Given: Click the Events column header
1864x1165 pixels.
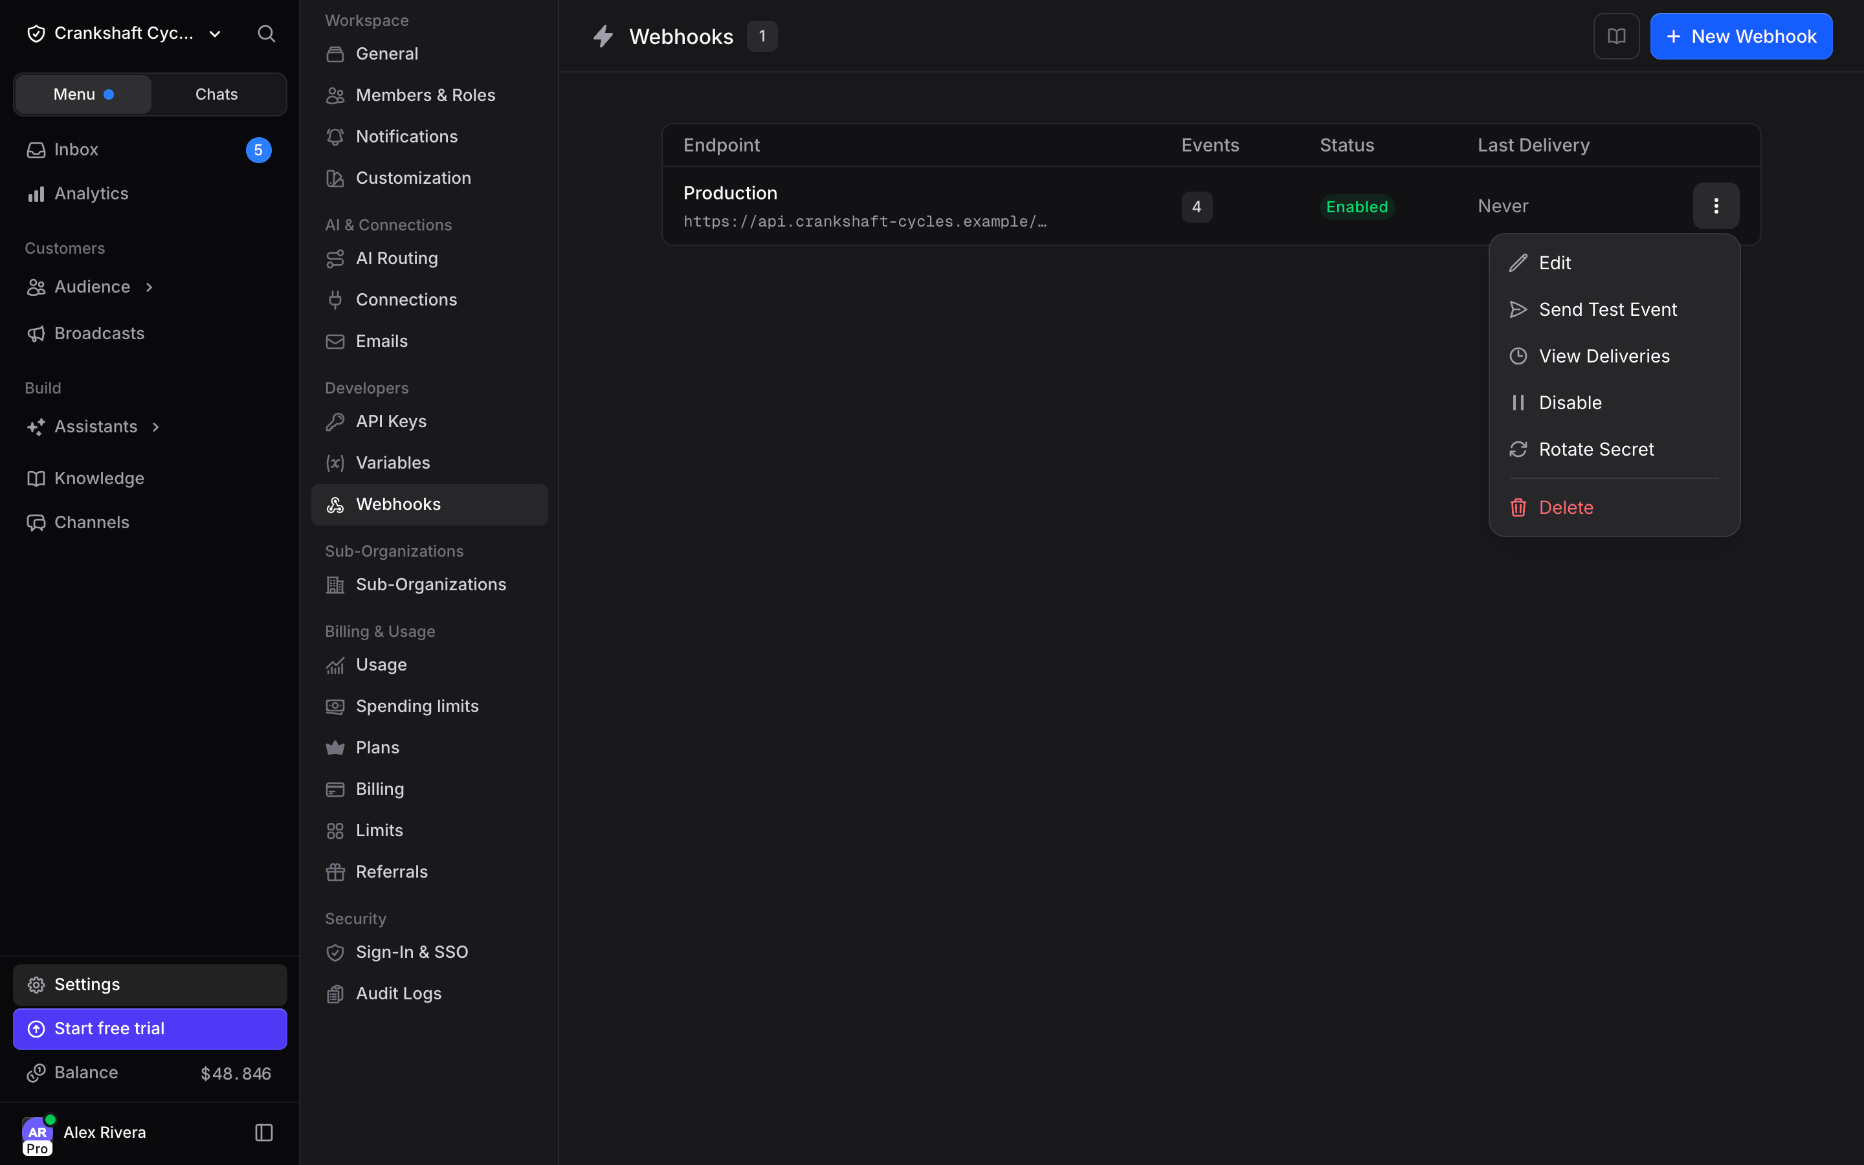Looking at the screenshot, I should pyautogui.click(x=1210, y=145).
